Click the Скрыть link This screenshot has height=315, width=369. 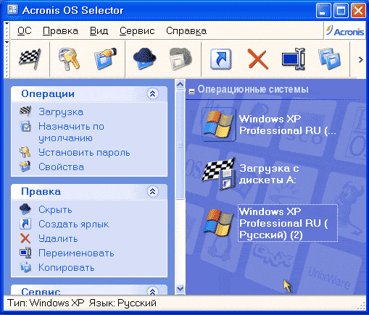[x=55, y=210]
